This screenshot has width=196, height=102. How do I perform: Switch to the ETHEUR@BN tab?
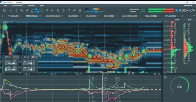click(x=13, y=16)
